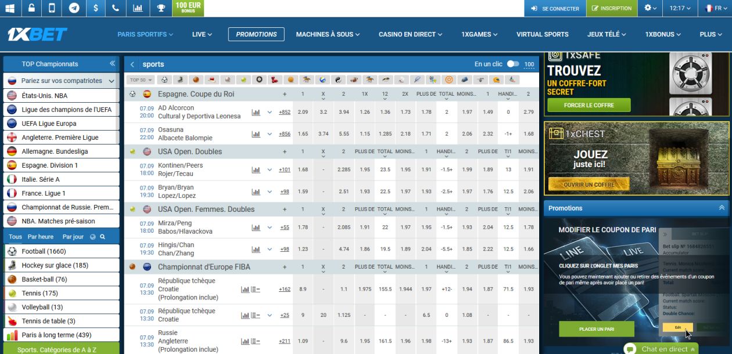Select Hockey sur glace (185)

61,265
